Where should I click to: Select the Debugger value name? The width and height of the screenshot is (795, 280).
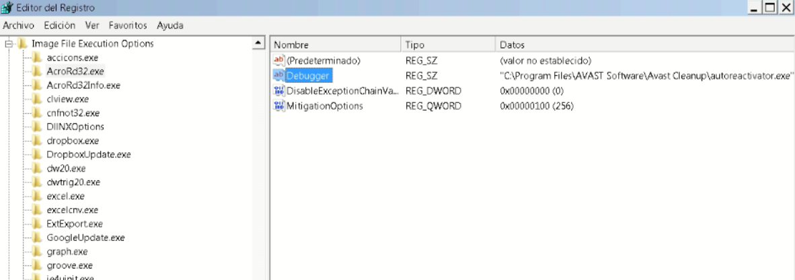coord(308,75)
